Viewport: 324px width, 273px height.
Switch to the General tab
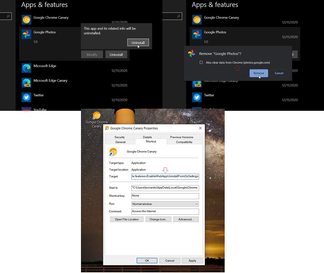pos(121,142)
